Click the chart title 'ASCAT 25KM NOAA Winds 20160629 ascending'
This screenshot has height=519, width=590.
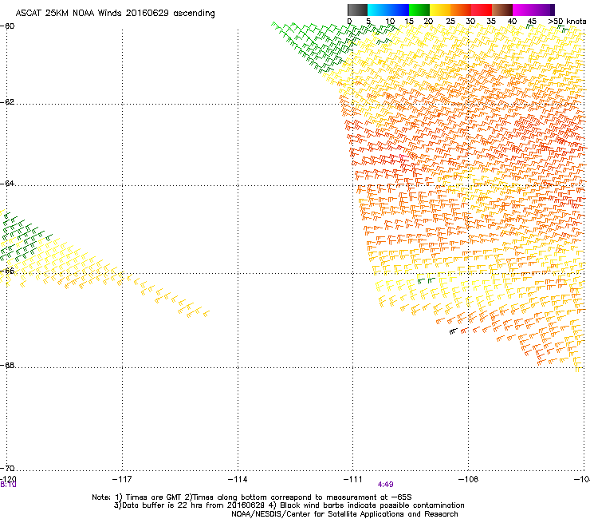click(x=115, y=14)
